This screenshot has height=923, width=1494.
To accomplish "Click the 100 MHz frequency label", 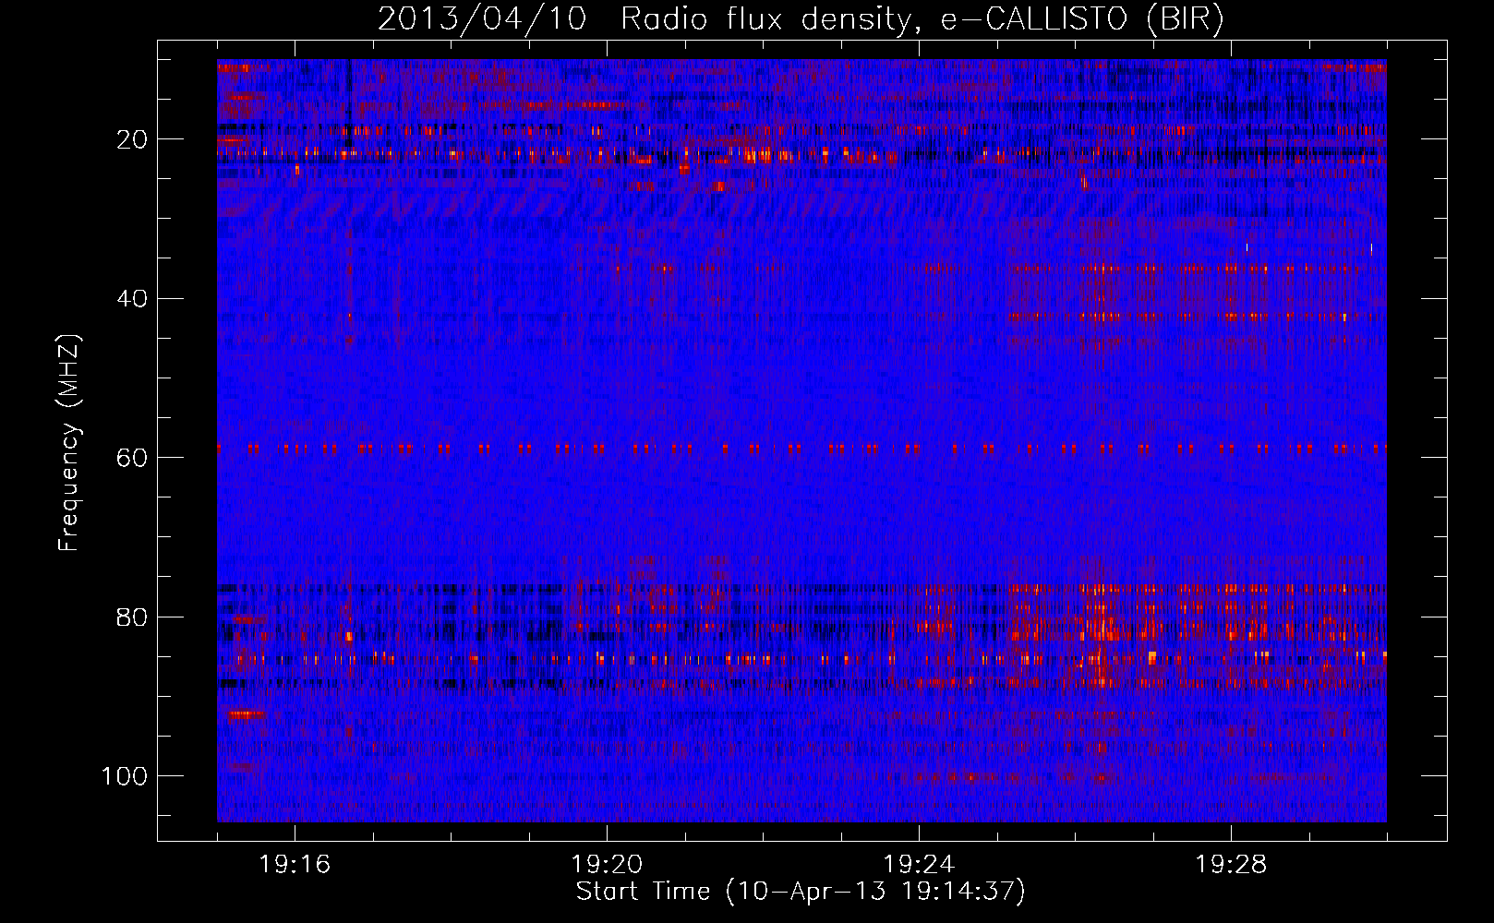I will [x=125, y=776].
